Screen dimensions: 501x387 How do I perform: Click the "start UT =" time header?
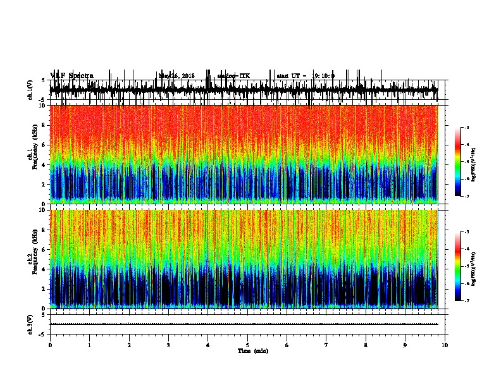click(x=306, y=76)
